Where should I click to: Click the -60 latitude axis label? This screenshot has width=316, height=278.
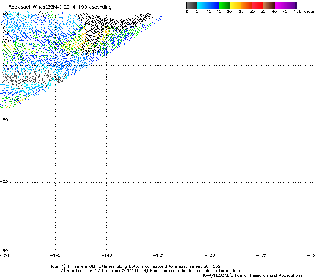4,251
